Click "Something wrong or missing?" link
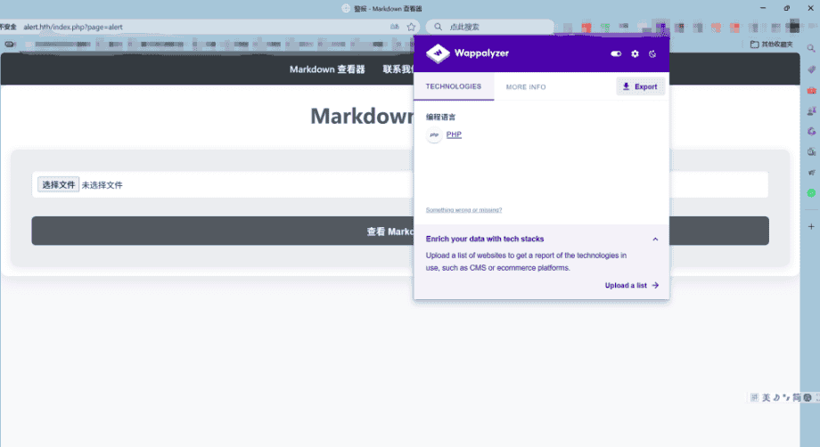820x447 pixels. pos(463,210)
